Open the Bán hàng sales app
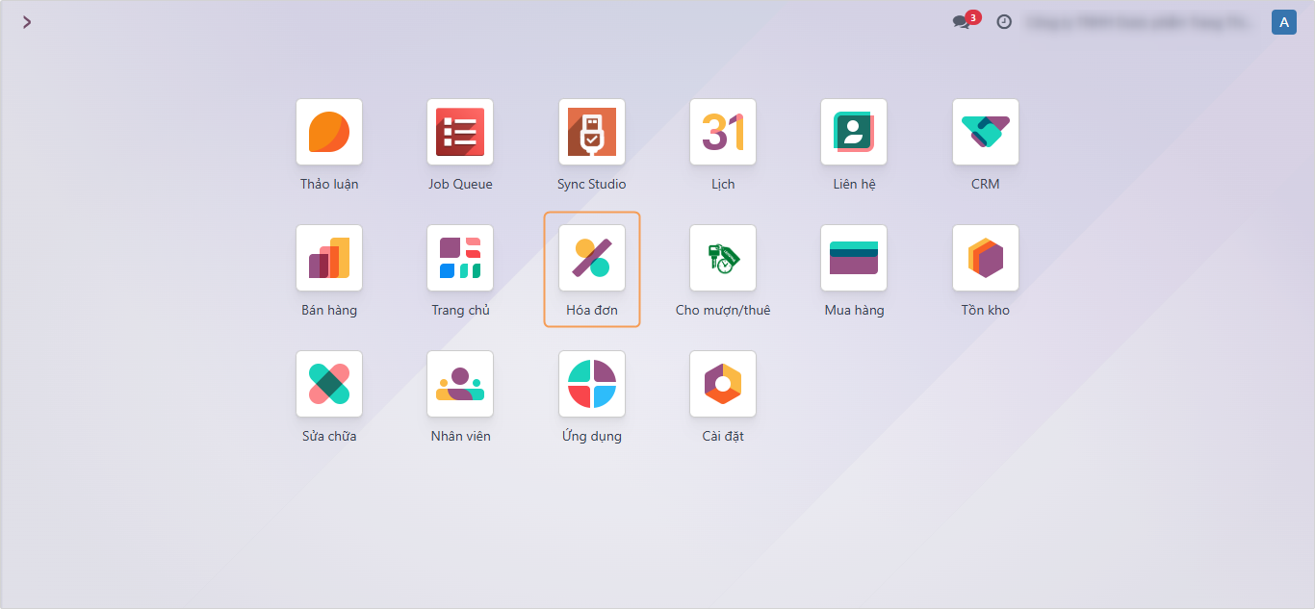1315x609 pixels. point(329,258)
